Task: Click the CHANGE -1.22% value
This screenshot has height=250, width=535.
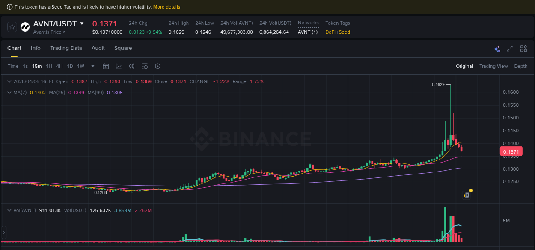Action: 221,81
